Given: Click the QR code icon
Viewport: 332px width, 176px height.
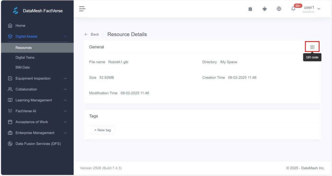Looking at the screenshot, I should (312, 47).
